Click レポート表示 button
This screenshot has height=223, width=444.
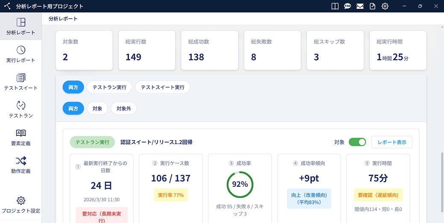point(392,142)
